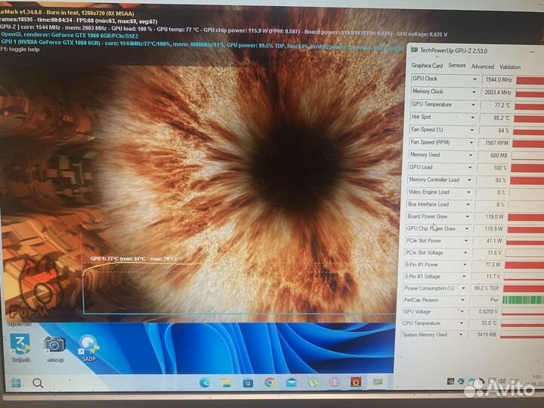
Task: Open the Board Power Draw dropdown
Action: (x=474, y=217)
